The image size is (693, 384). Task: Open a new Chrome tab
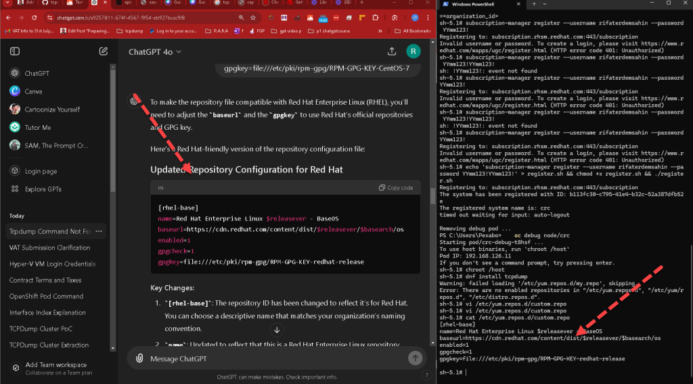[361, 3]
